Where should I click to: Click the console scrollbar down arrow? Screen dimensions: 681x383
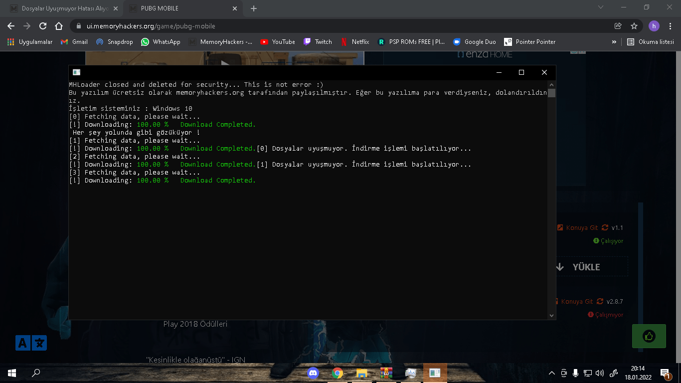point(551,315)
